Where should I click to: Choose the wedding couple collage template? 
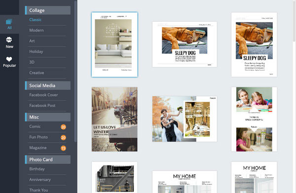point(185,119)
